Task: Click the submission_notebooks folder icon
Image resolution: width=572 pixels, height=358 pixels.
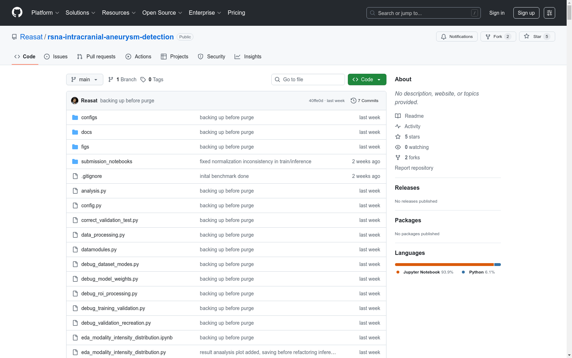Action: point(75,161)
